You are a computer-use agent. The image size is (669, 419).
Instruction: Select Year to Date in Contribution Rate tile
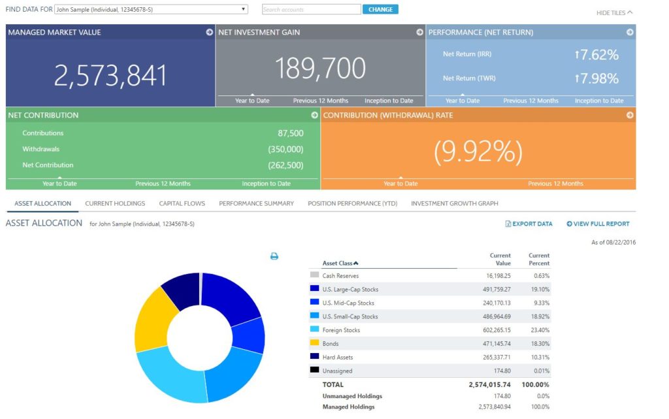(x=400, y=184)
